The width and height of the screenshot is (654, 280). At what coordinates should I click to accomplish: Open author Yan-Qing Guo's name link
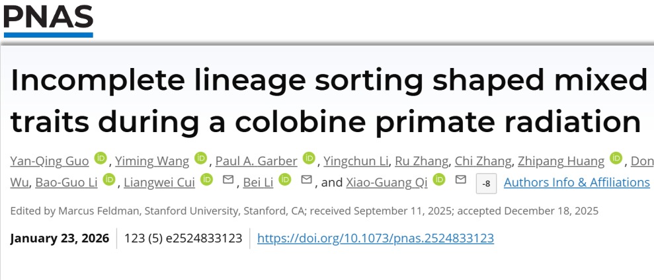coord(50,160)
